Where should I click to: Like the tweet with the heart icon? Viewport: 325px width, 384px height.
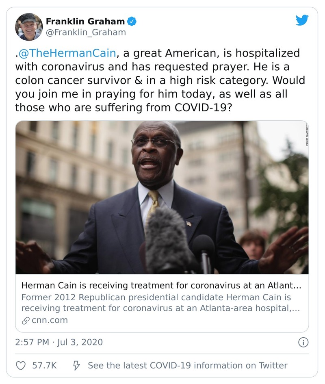click(21, 365)
